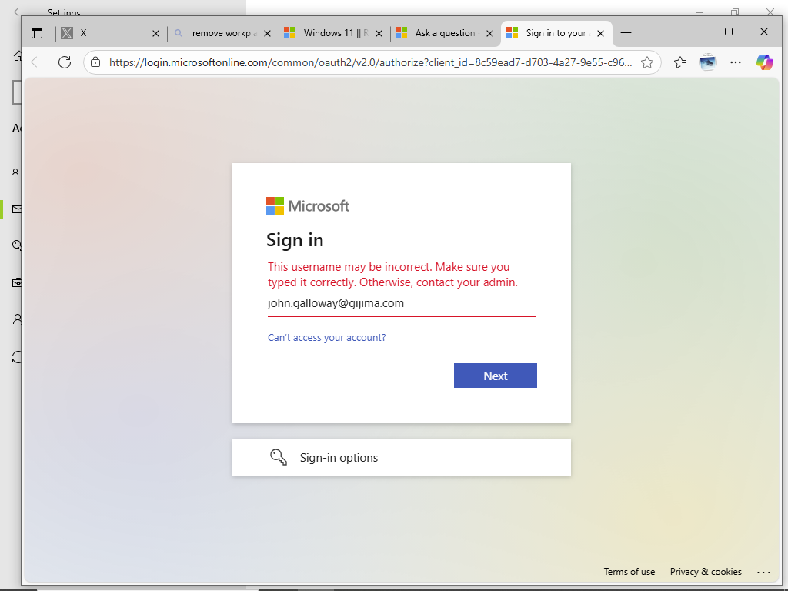Select the Sign in to your account tab
The height and width of the screenshot is (591, 788).
click(556, 33)
